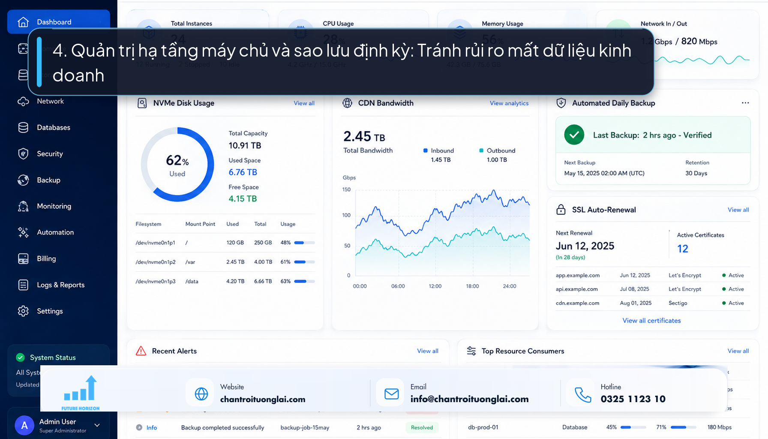Screen dimensions: 768x439
Task: Click the System Status green check icon
Action: 20,358
